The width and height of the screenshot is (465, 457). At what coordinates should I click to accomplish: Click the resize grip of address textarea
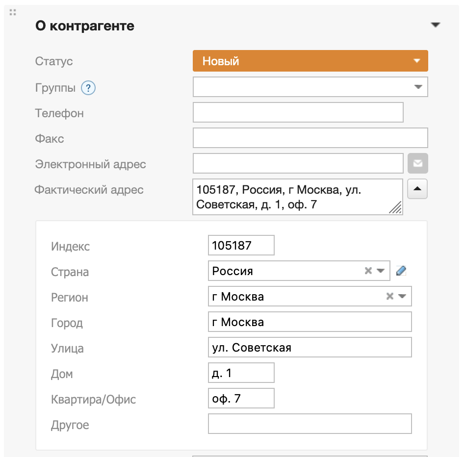click(396, 208)
